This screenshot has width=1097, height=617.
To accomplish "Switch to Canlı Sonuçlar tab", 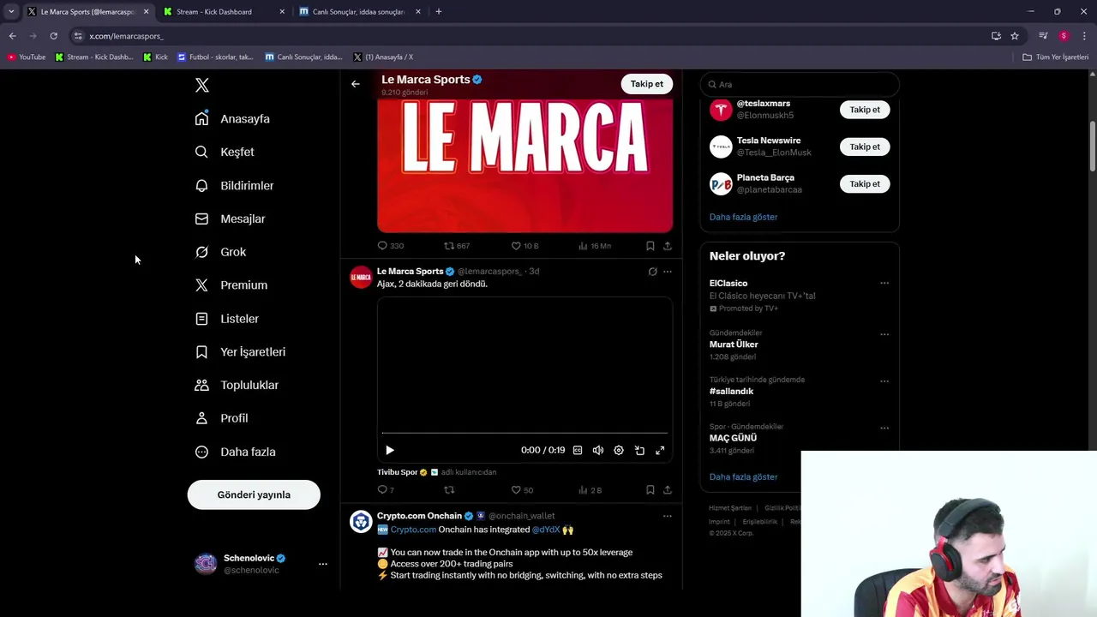I will click(x=358, y=11).
